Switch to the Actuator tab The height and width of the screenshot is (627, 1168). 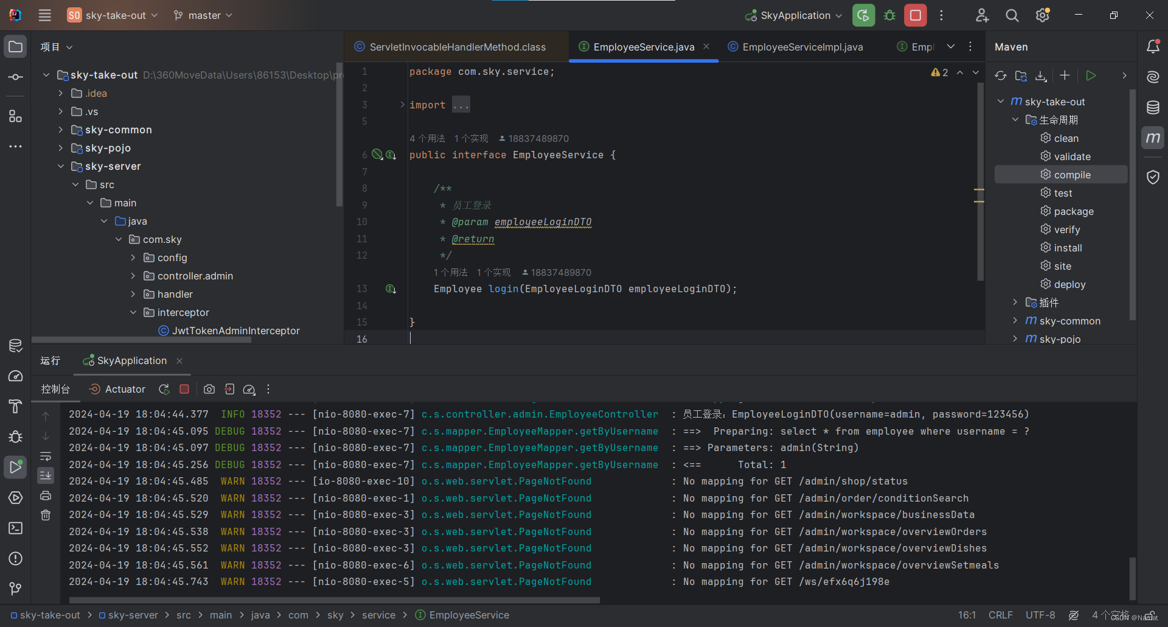pos(118,389)
